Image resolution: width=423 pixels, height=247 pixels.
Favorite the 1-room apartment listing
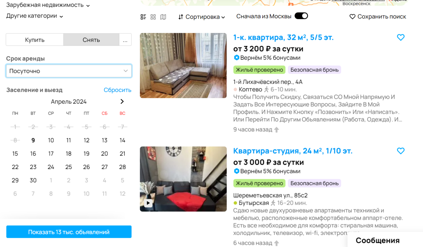(400, 37)
